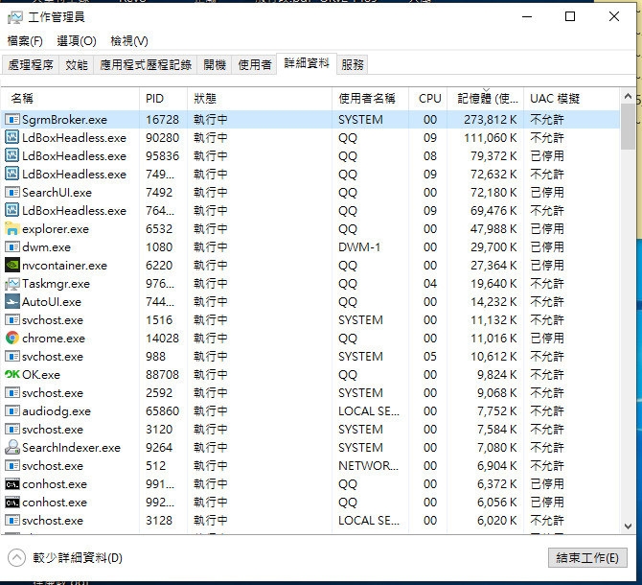Click the icon of conhost.exe PID 991...
This screenshot has width=642, height=585.
click(11, 484)
